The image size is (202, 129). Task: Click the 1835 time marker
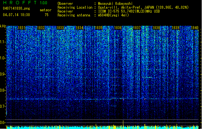pos(99,28)
